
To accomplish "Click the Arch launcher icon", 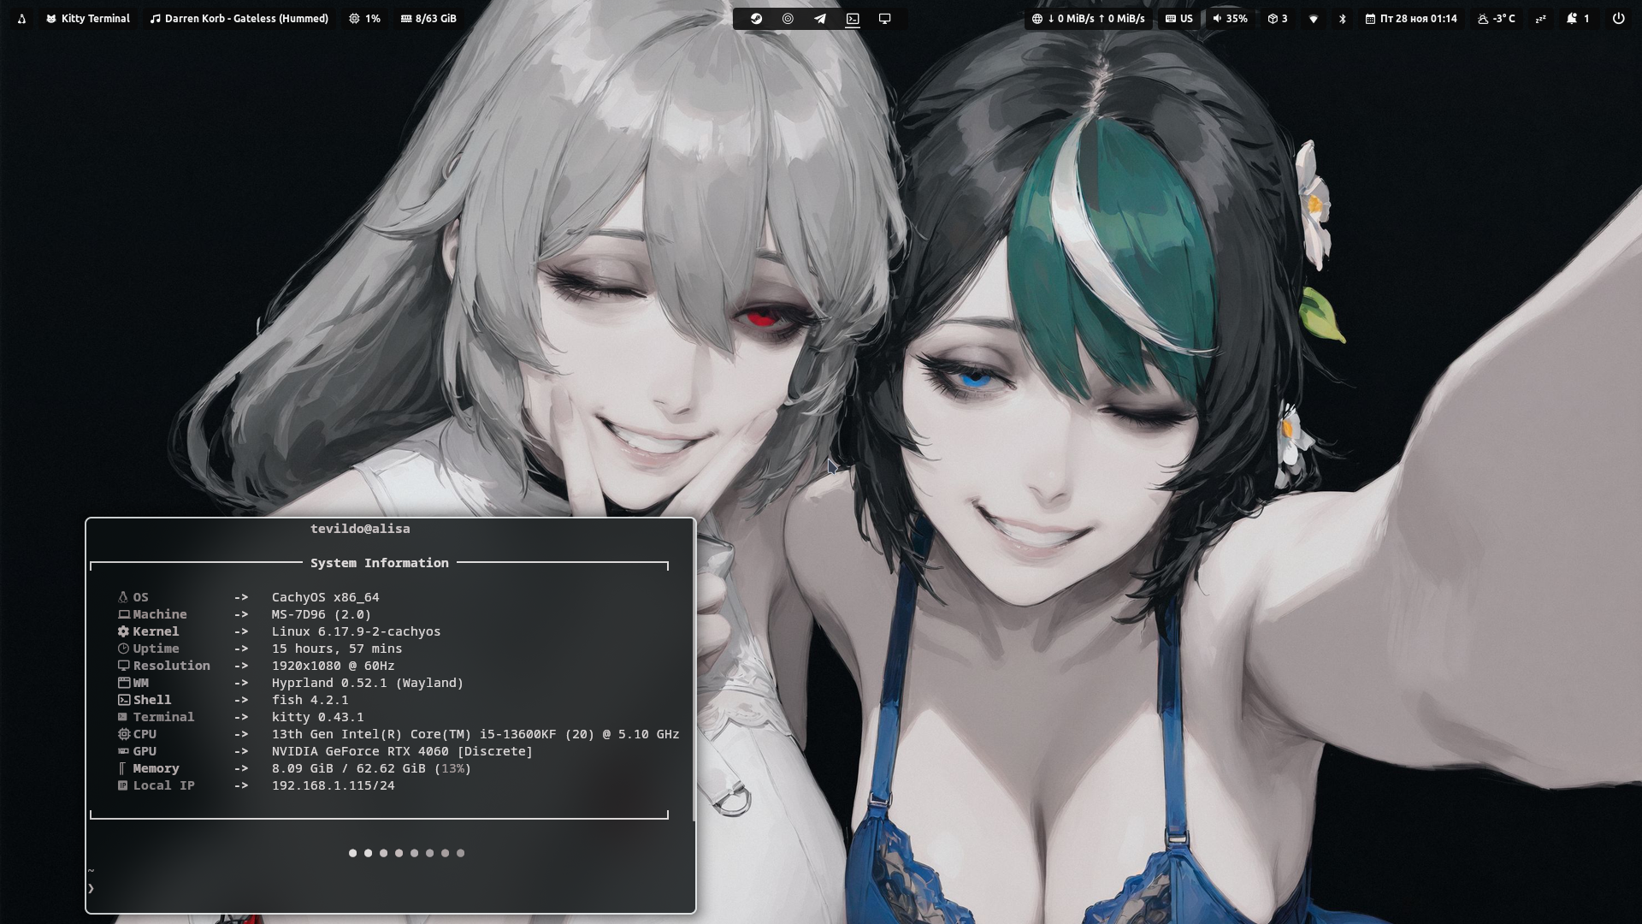I will (x=21, y=18).
